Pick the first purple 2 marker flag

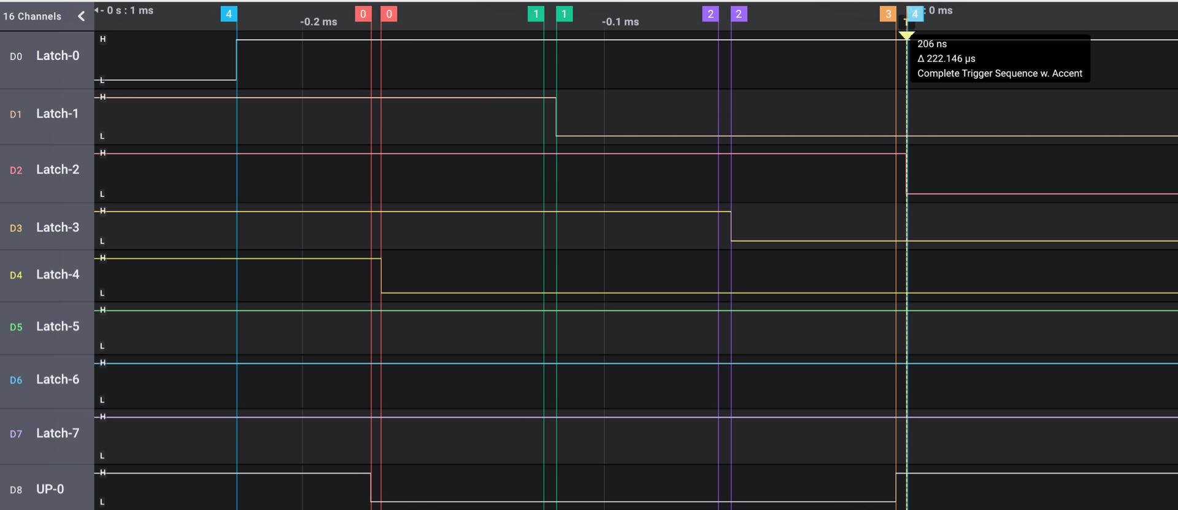tap(710, 14)
